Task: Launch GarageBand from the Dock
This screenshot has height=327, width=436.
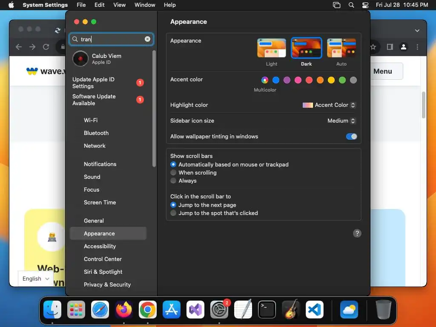Action: [290, 310]
